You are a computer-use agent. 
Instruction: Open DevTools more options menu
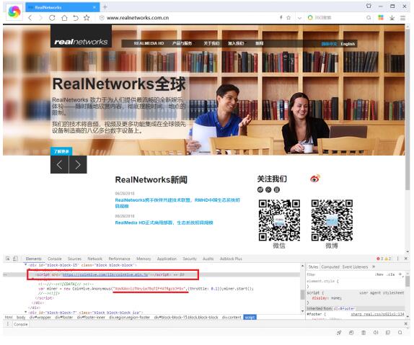pyautogui.click(x=397, y=259)
